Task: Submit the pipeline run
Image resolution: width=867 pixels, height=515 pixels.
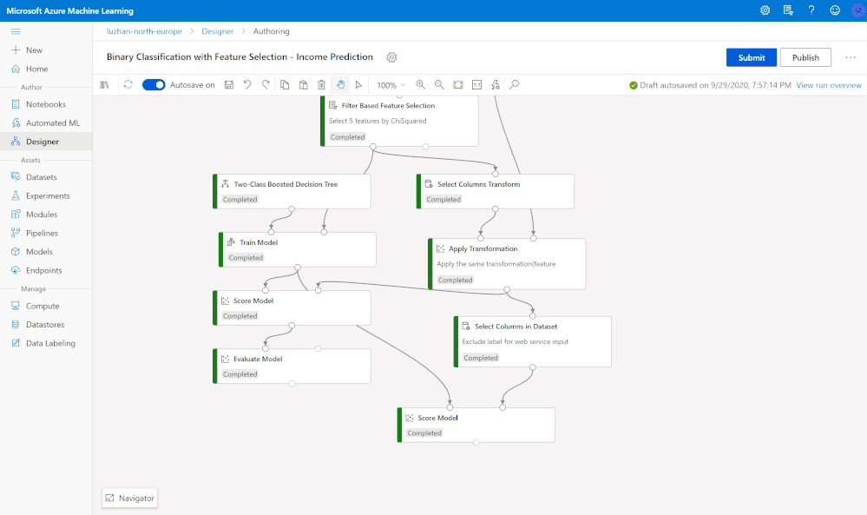Action: (752, 57)
